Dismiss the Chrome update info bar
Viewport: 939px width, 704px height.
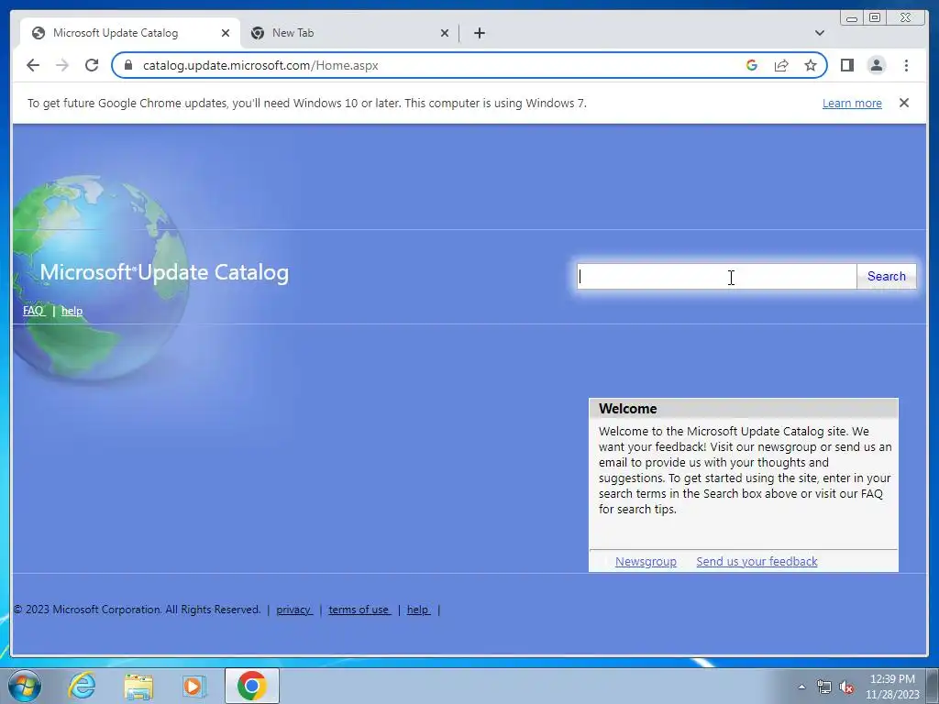904,103
